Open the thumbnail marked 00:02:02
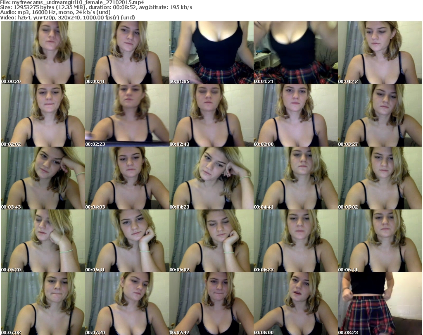Viewport: 423px width, 335px height. [x=43, y=115]
